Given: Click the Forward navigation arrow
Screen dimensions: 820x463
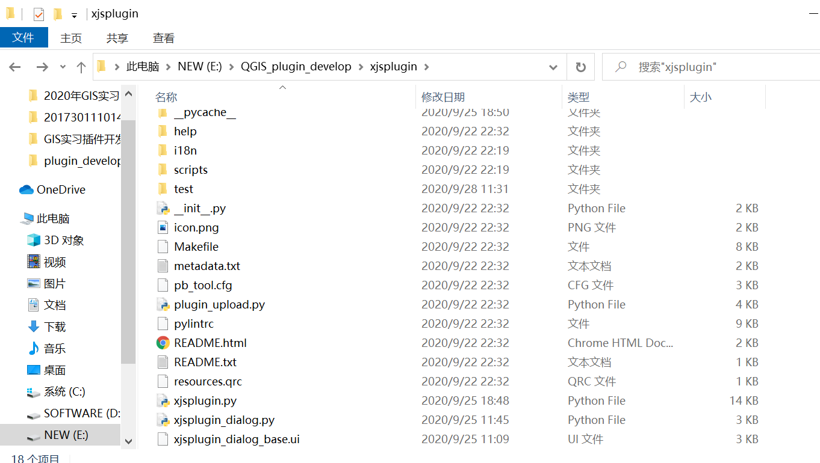Looking at the screenshot, I should [42, 67].
